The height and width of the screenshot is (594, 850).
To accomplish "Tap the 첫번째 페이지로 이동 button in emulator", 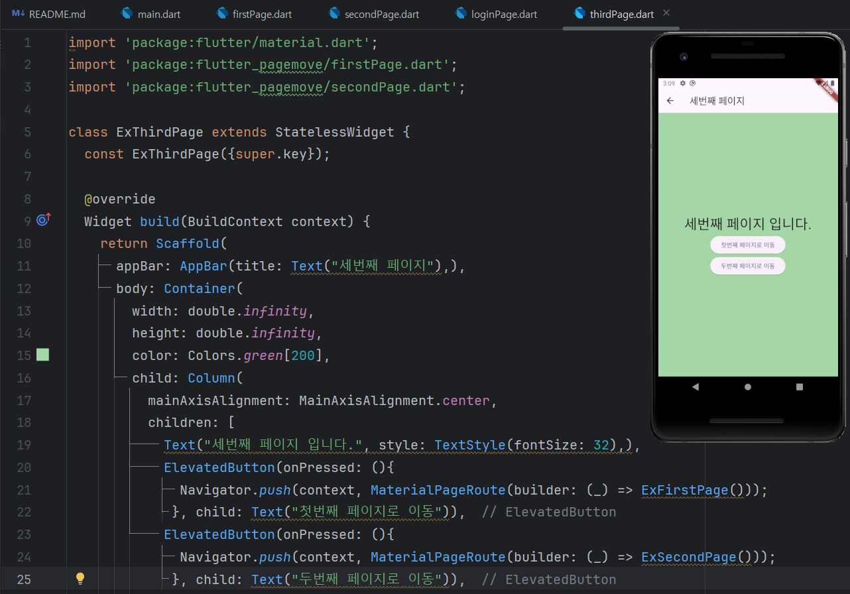I will pos(748,245).
